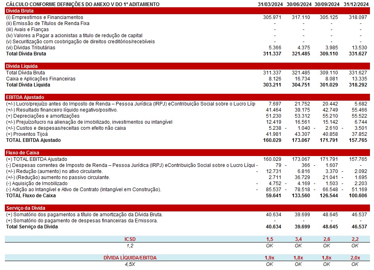Select Emprestimos value 318.097
The height and width of the screenshot is (270, 374).
coord(358,17)
